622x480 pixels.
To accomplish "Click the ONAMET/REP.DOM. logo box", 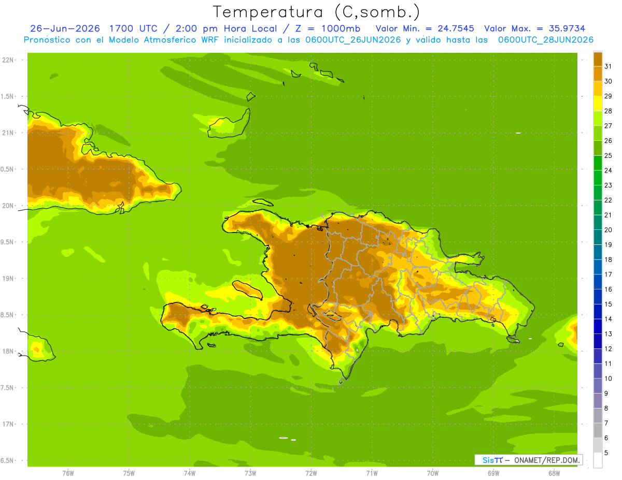I will pos(529,460).
